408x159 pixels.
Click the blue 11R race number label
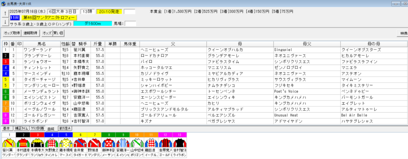(x=14, y=17)
